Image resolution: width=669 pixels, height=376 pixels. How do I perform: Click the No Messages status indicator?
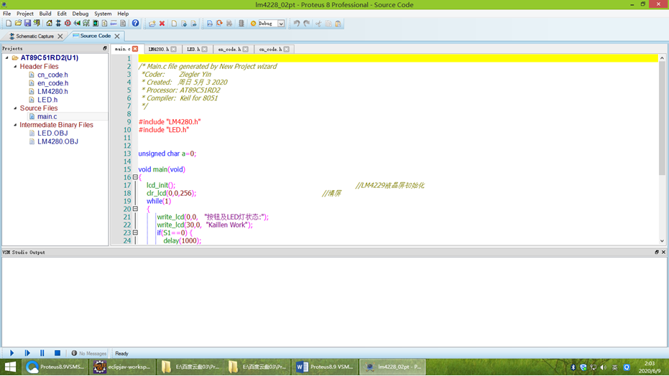(x=89, y=354)
